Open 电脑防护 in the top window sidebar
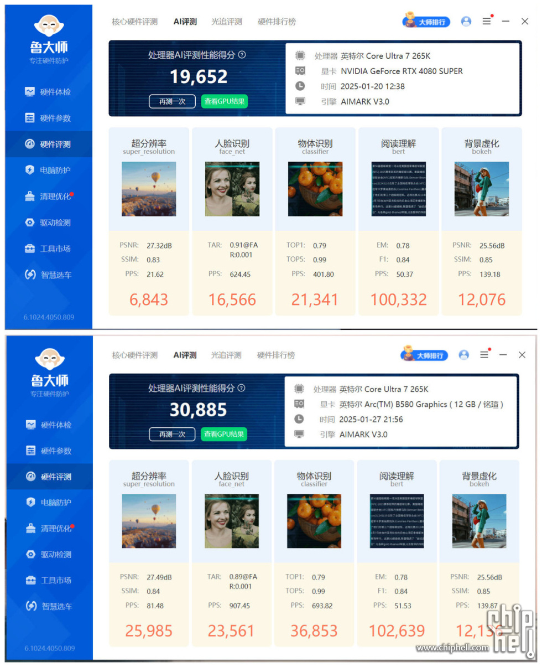 [x=48, y=170]
